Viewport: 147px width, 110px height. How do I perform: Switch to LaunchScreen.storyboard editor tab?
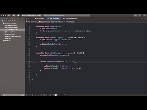[70, 19]
